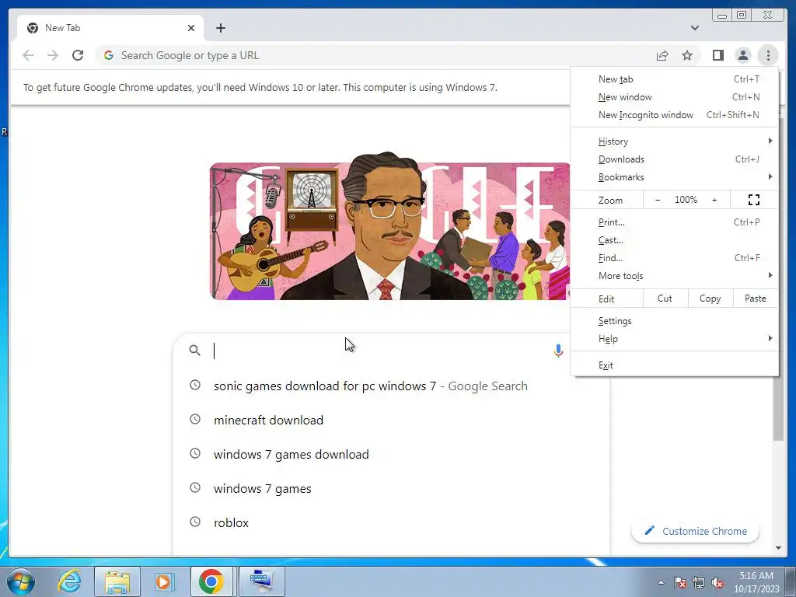Screen dimensions: 796x597
Task: Open Windows Media Player from taskbar
Action: pos(163,581)
